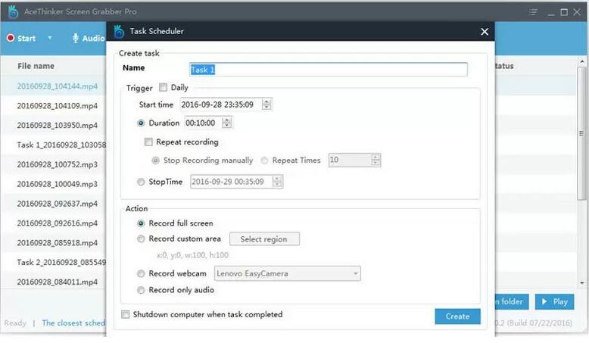Select the Task 2_20160928 recording row
The width and height of the screenshot is (589, 343).
point(61,262)
